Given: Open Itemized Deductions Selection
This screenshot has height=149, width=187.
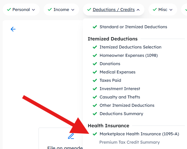Looking at the screenshot, I should coord(130,47).
